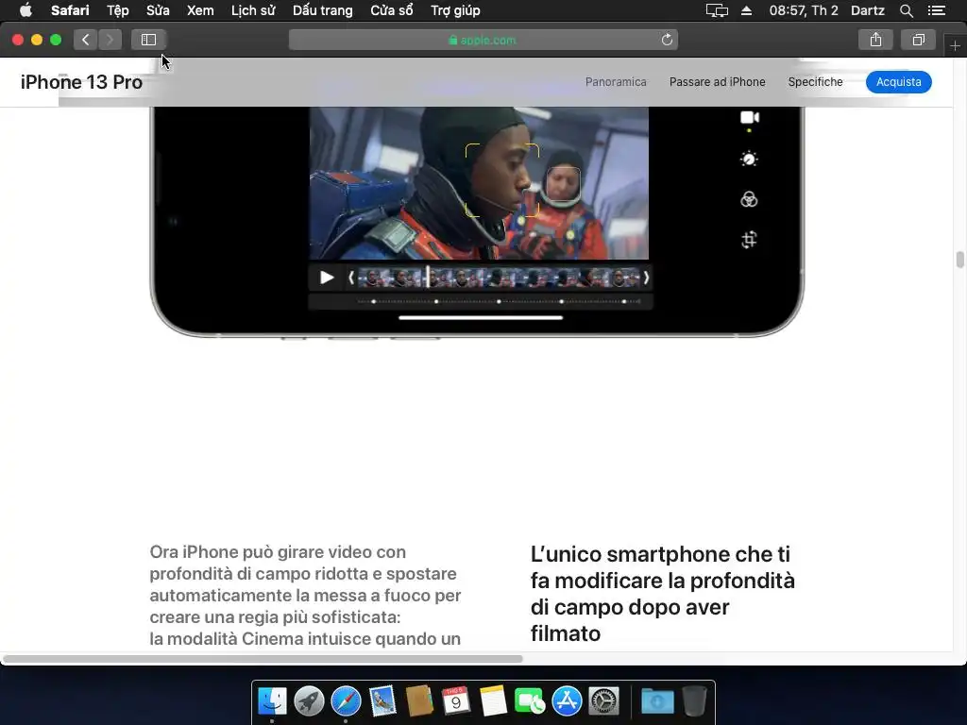Image resolution: width=967 pixels, height=725 pixels.
Task: Open the Sửa menu
Action: [158, 10]
